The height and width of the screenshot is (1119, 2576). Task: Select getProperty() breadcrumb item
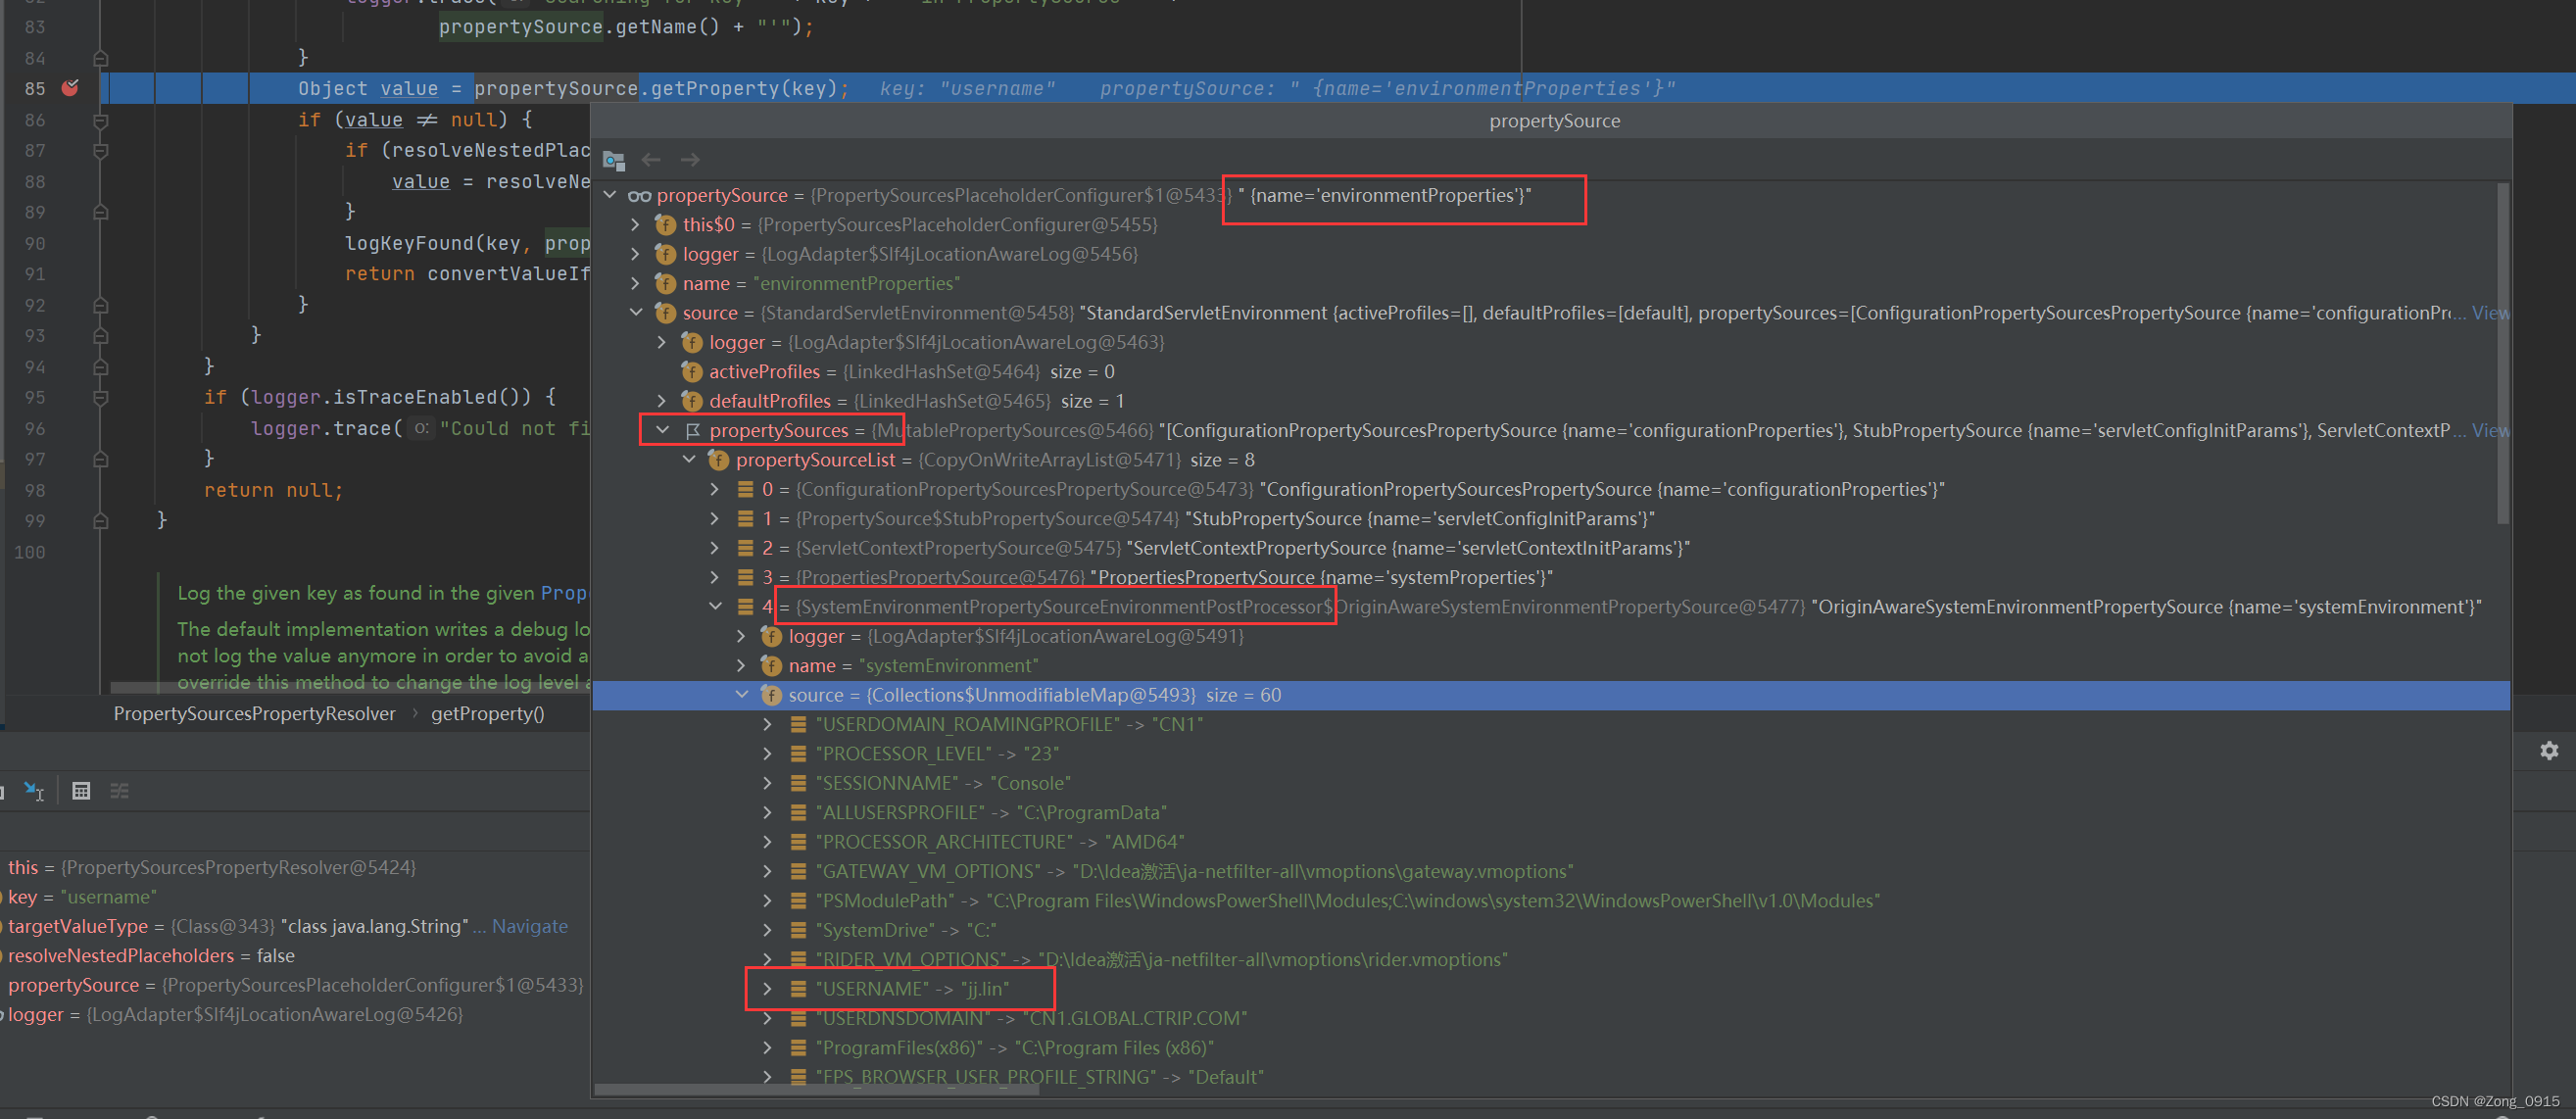(487, 713)
